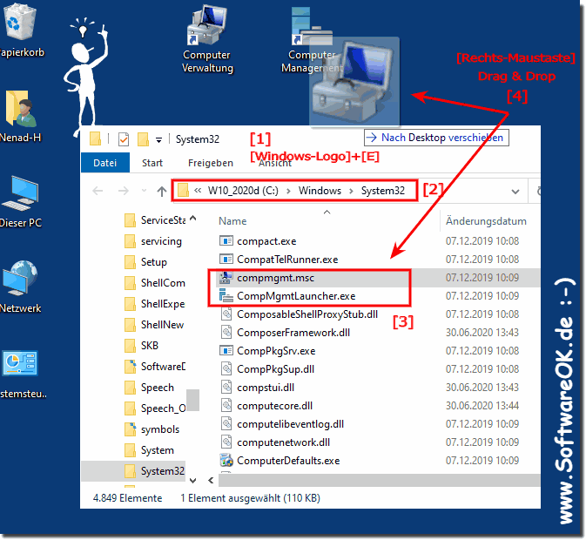
Task: Click the Windows breadcrumb in address bar
Action: point(320,191)
